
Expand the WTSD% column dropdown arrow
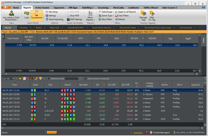click(x=143, y=38)
